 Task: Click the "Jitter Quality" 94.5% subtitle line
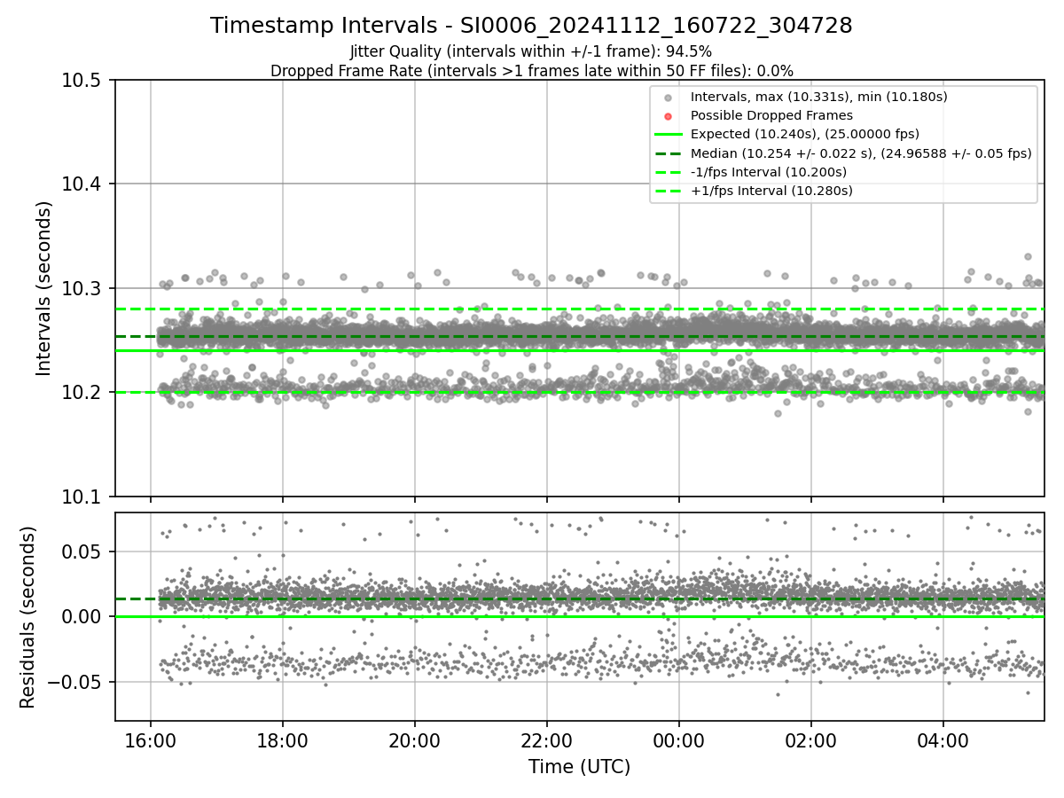click(531, 51)
